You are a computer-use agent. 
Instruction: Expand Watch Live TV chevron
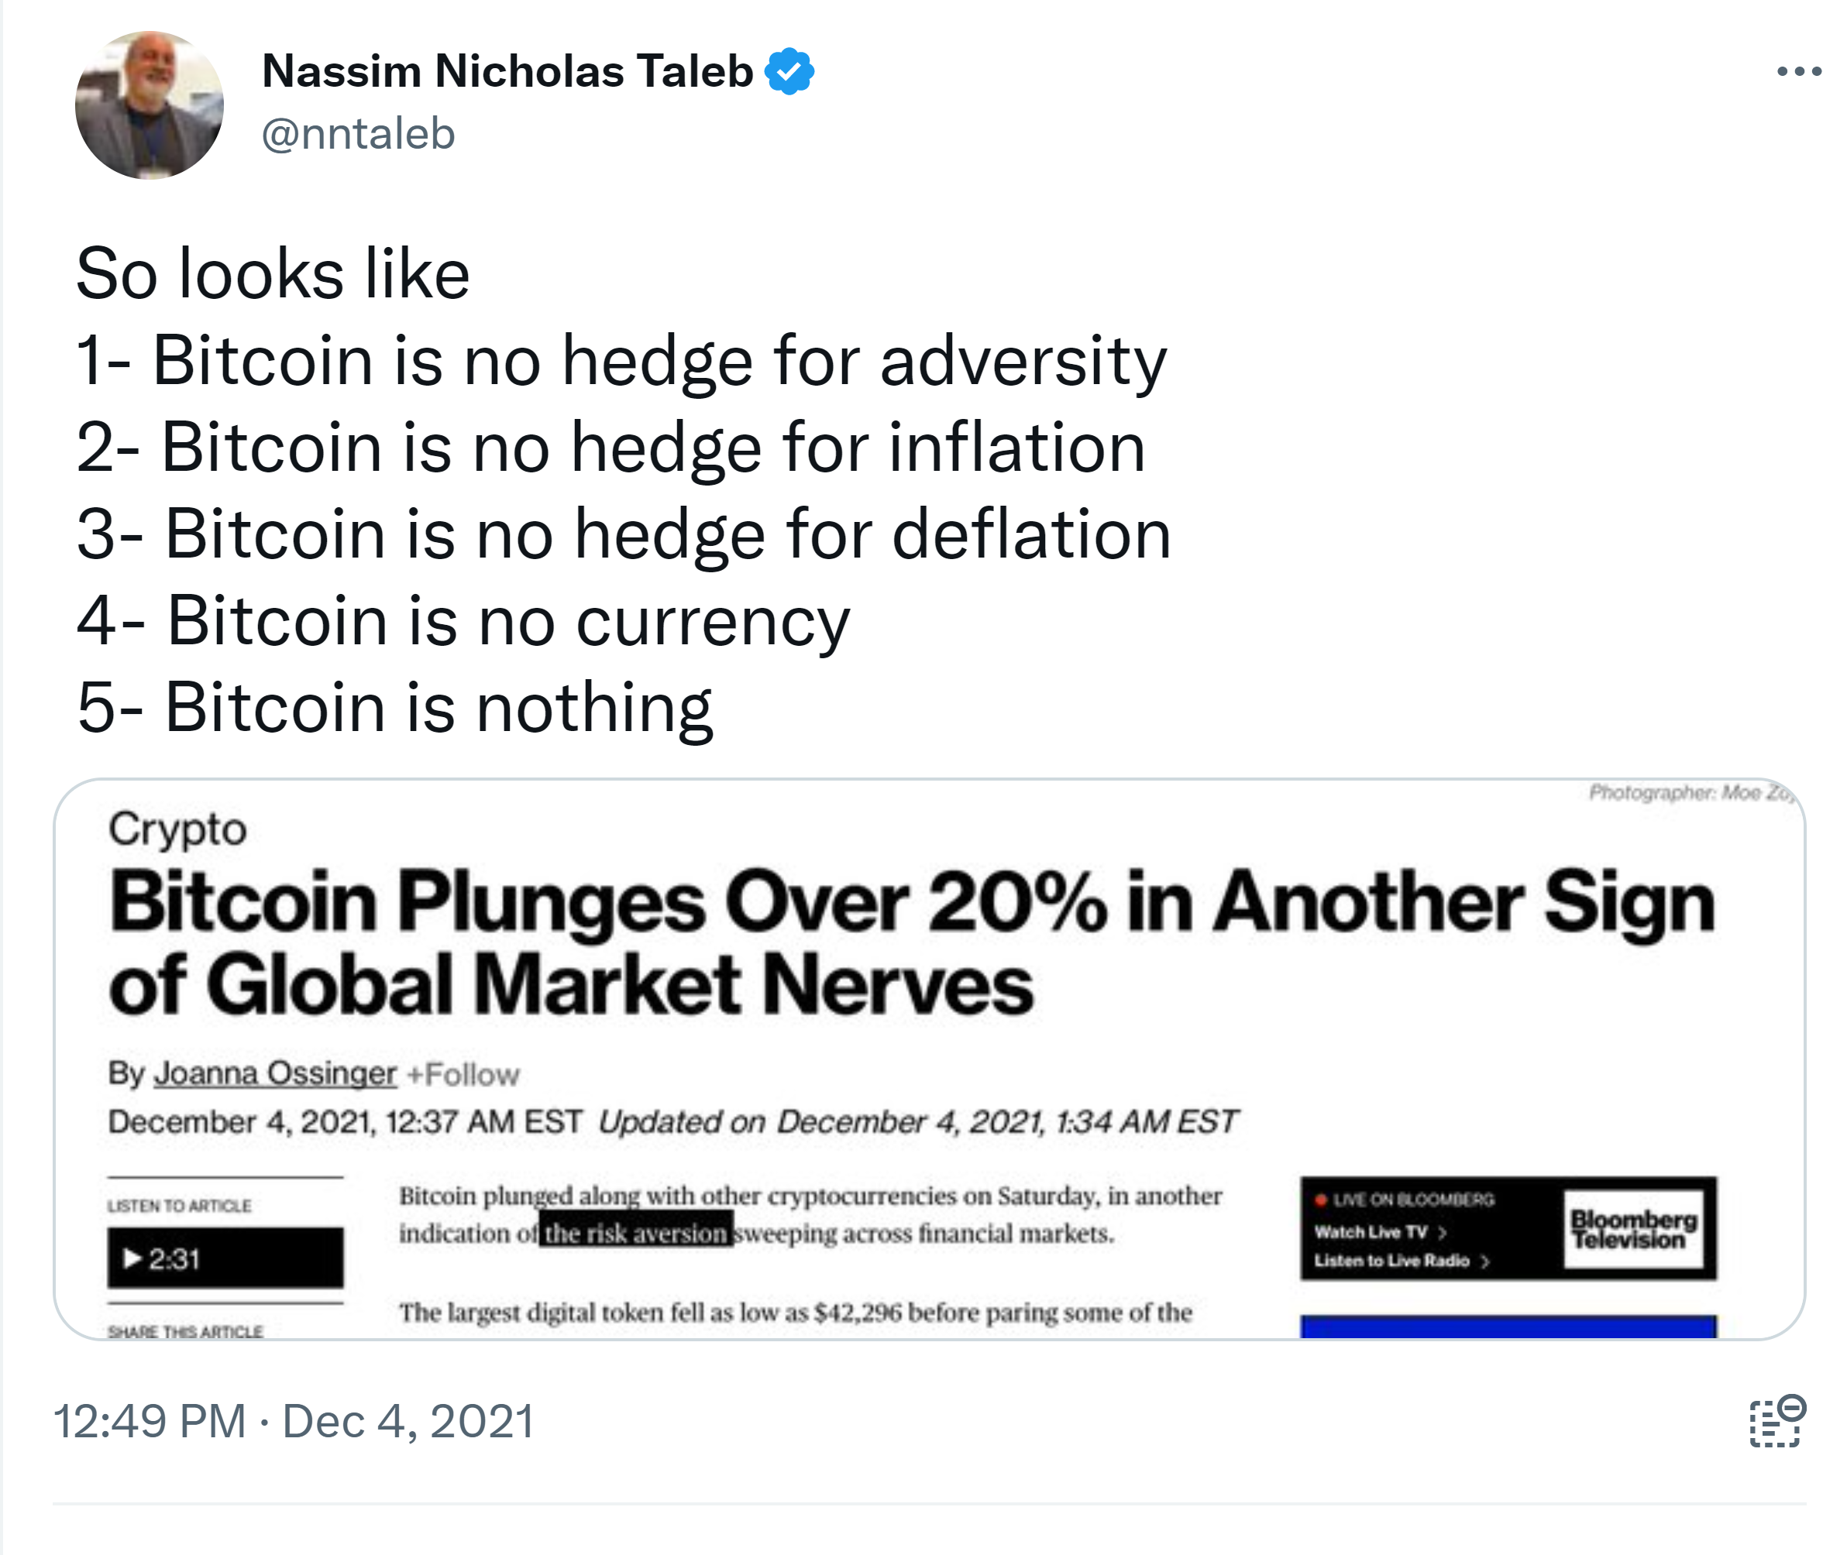click(1441, 1232)
